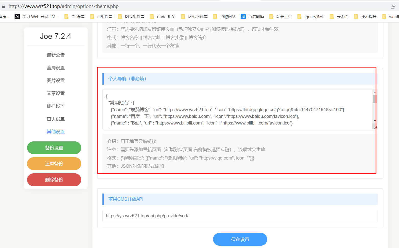Click the 注意：需要先添加导航页面 note
Image resolution: width=399 pixels, height=248 pixels.
tap(186, 150)
